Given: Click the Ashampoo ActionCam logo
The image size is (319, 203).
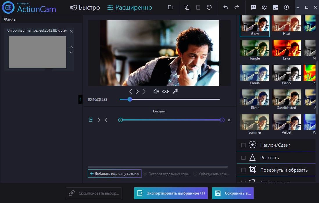Looking at the screenshot, I should pyautogui.click(x=29, y=7).
